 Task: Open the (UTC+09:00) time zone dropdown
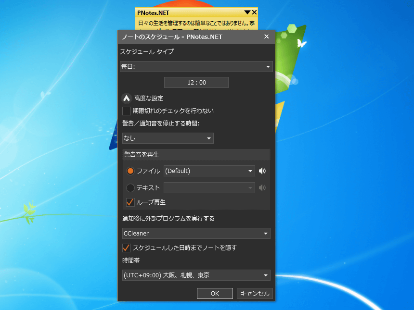coord(196,275)
